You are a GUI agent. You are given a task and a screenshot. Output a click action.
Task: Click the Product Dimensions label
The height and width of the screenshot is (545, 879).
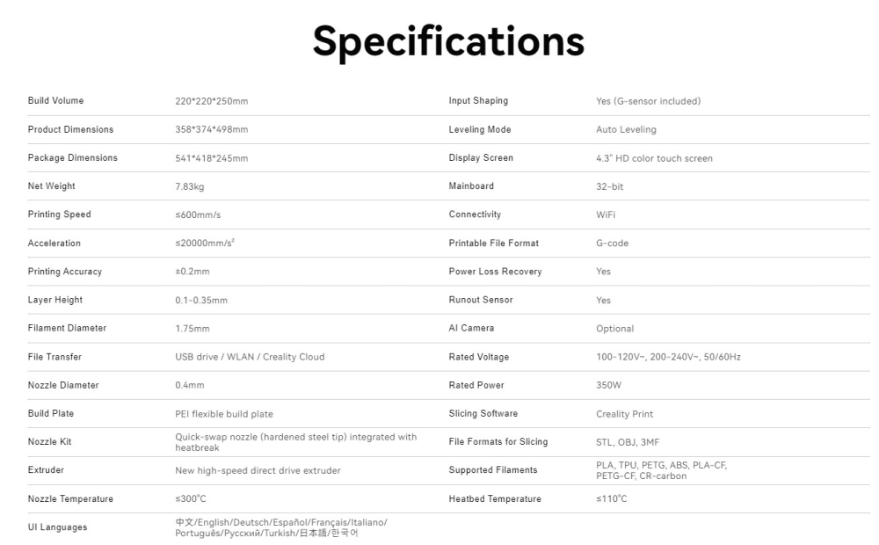pyautogui.click(x=70, y=129)
